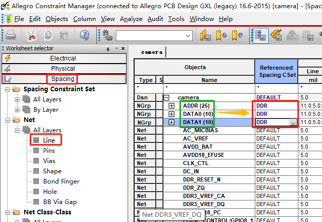Open the Analyze menu

[x=131, y=19]
